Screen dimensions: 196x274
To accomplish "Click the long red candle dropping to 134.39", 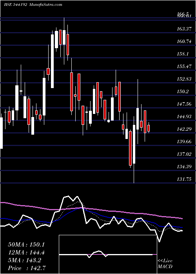I will [x=131, y=148].
